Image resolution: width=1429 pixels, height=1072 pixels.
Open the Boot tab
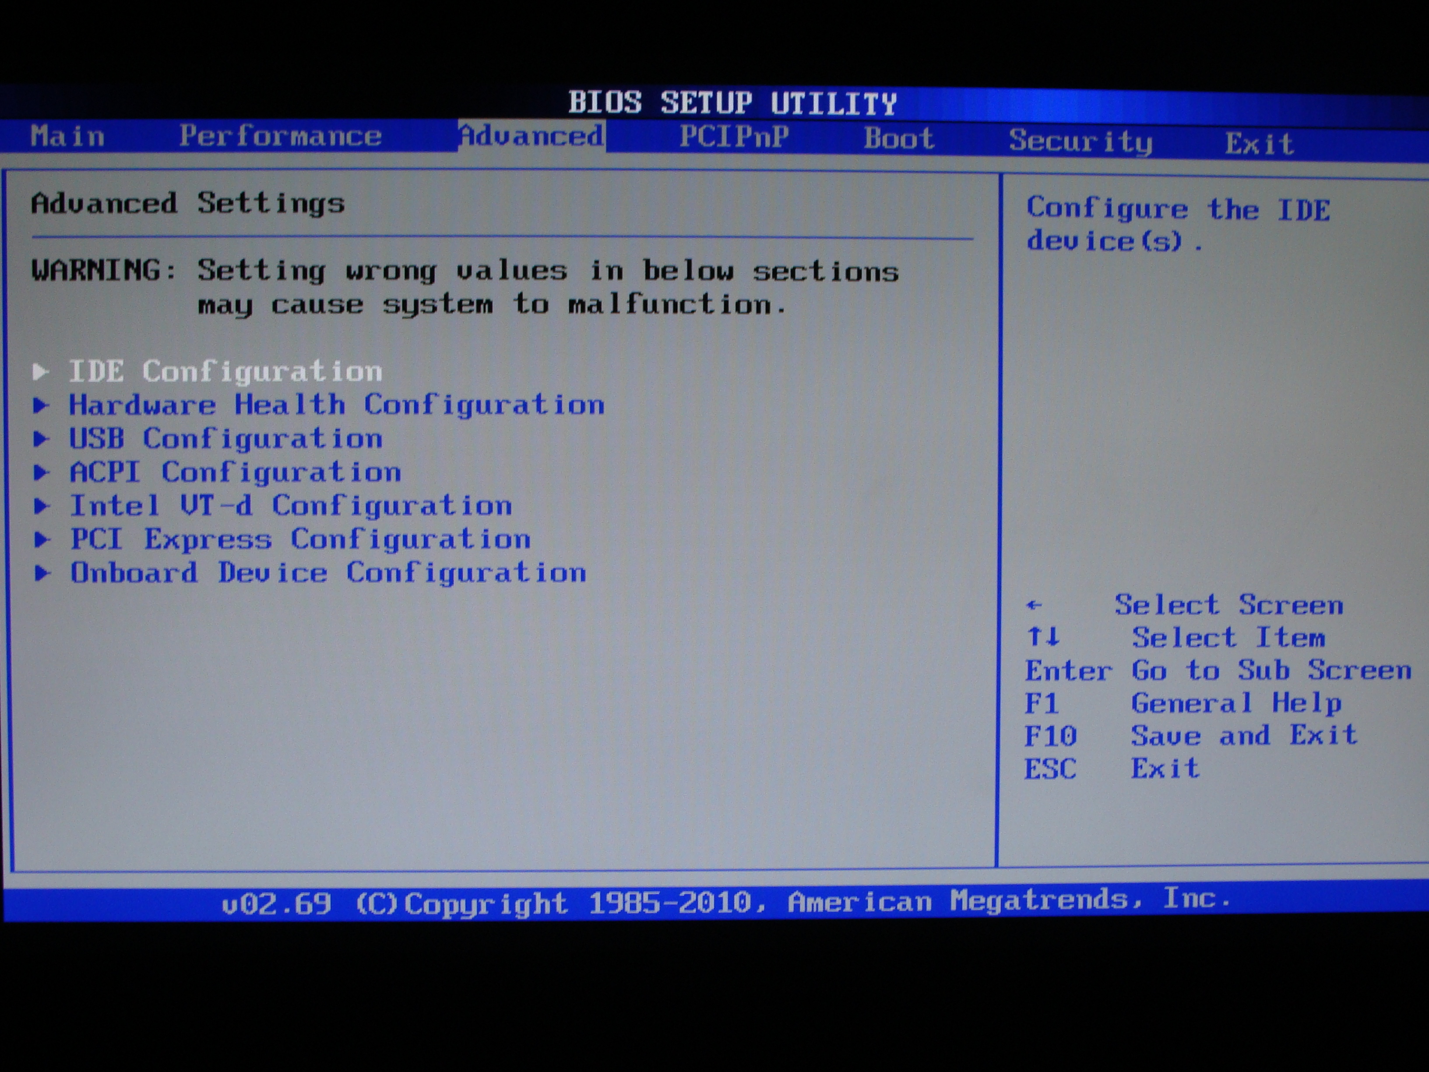click(899, 138)
